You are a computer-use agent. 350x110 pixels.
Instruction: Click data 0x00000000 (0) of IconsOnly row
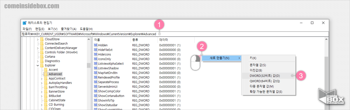click(x=170, y=59)
